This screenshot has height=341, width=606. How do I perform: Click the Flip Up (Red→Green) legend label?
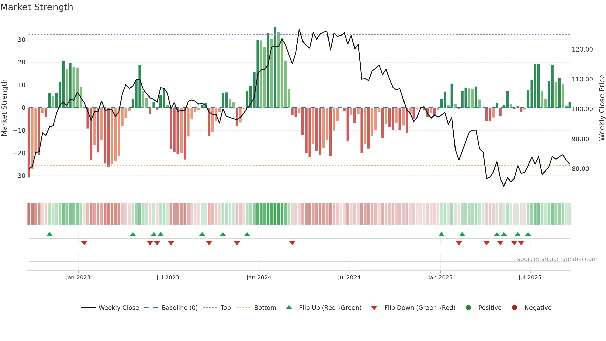[330, 308]
